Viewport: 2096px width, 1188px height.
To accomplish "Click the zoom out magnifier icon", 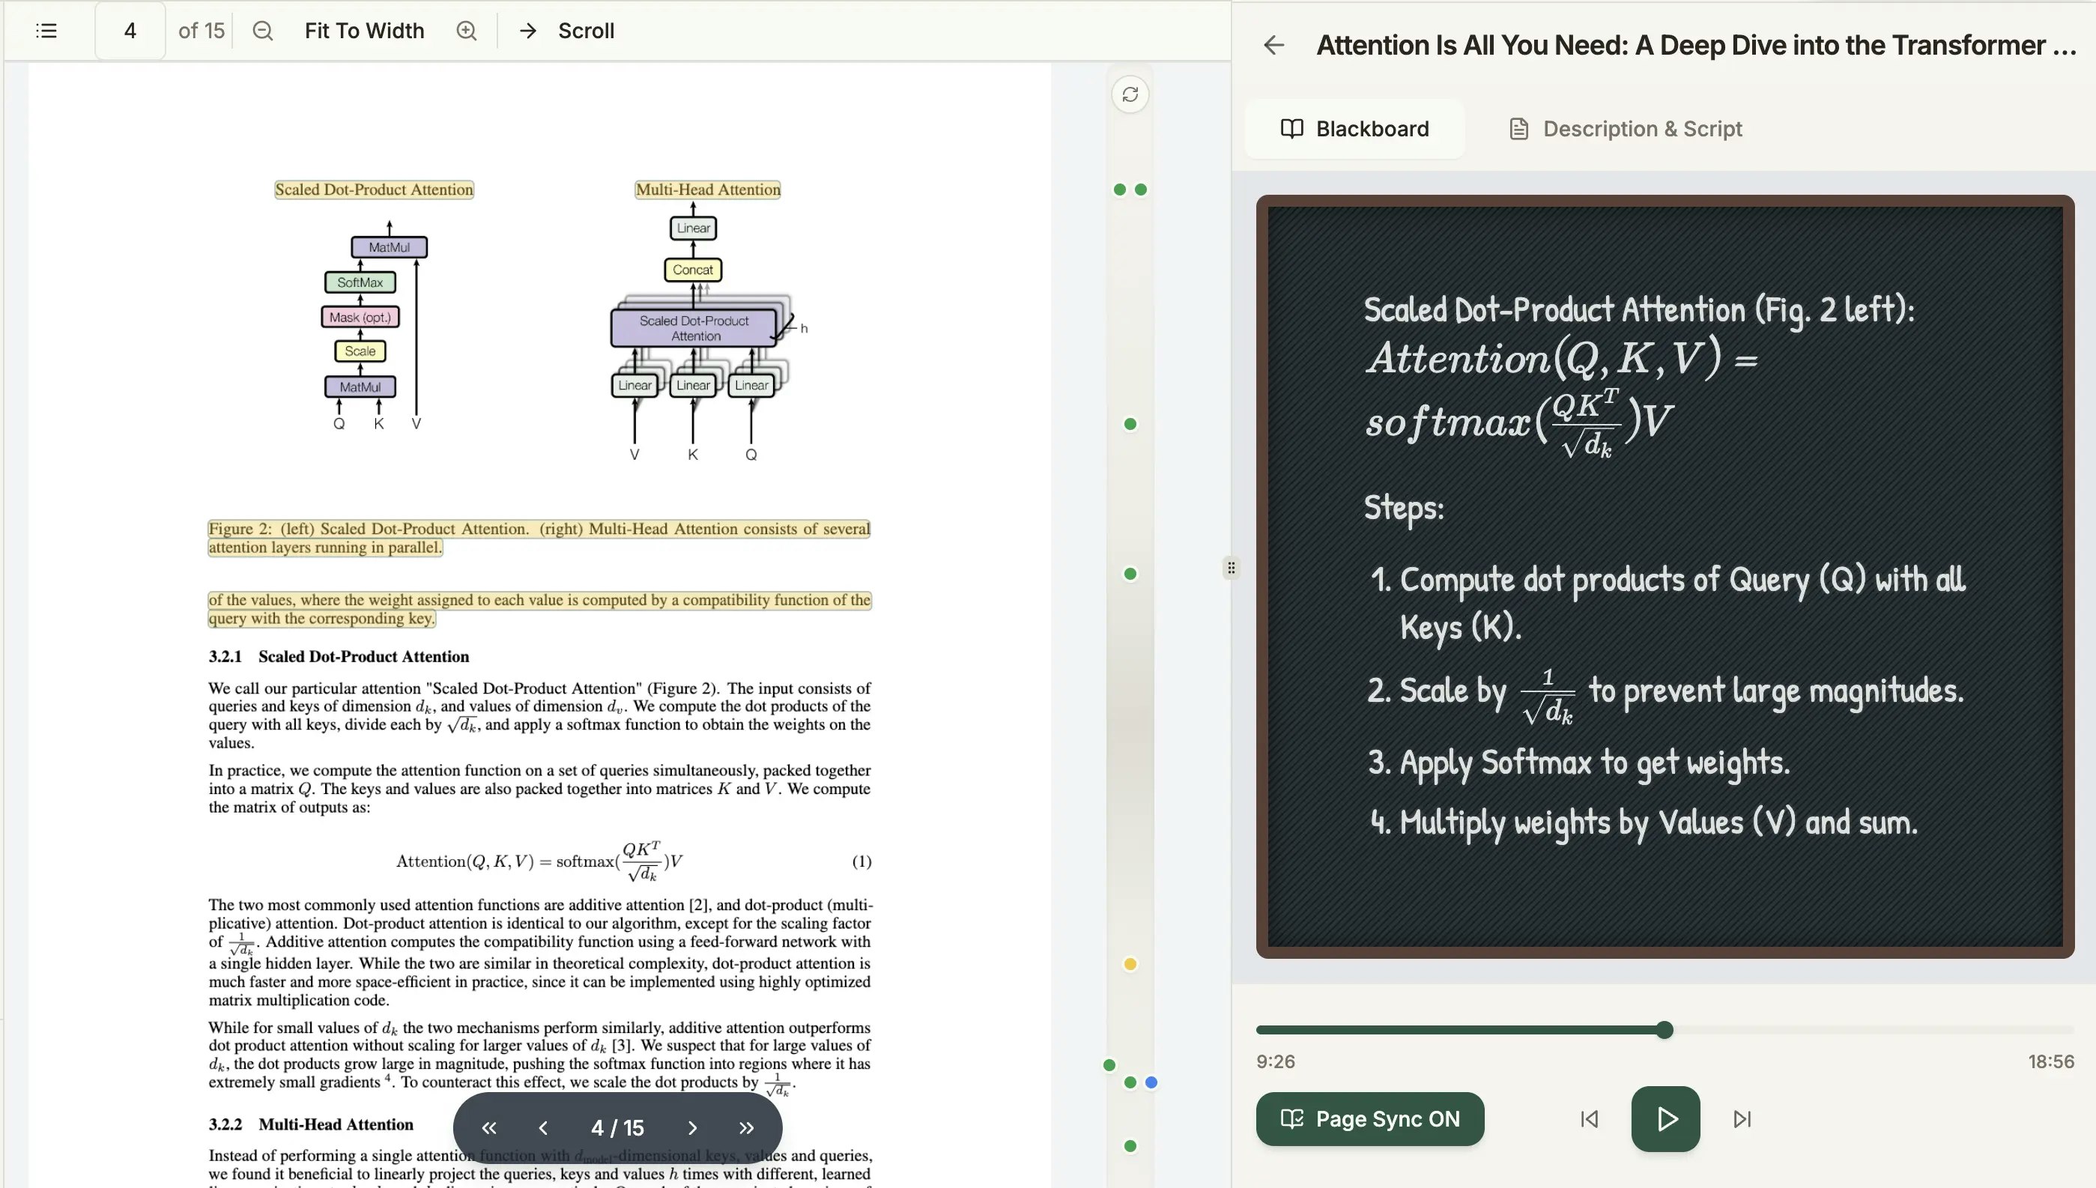I will (263, 31).
